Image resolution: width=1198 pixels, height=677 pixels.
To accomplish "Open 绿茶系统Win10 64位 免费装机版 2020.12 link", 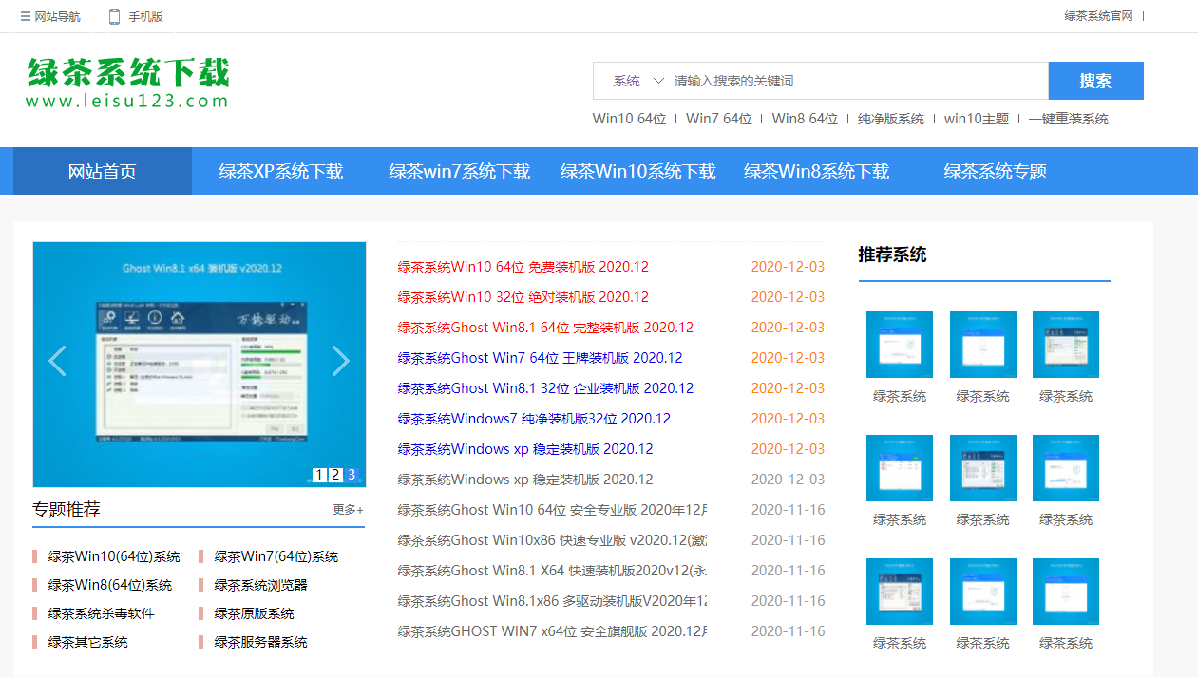I will click(x=523, y=267).
